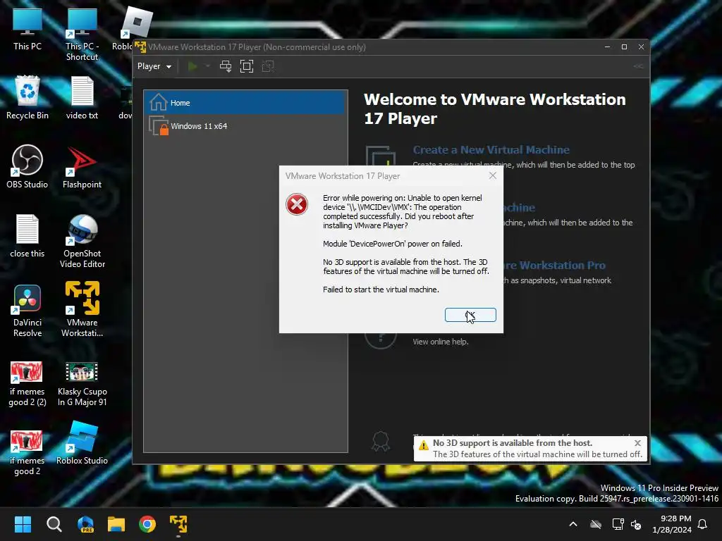The width and height of the screenshot is (722, 541).
Task: Open the Player menu dropdown
Action: point(154,66)
